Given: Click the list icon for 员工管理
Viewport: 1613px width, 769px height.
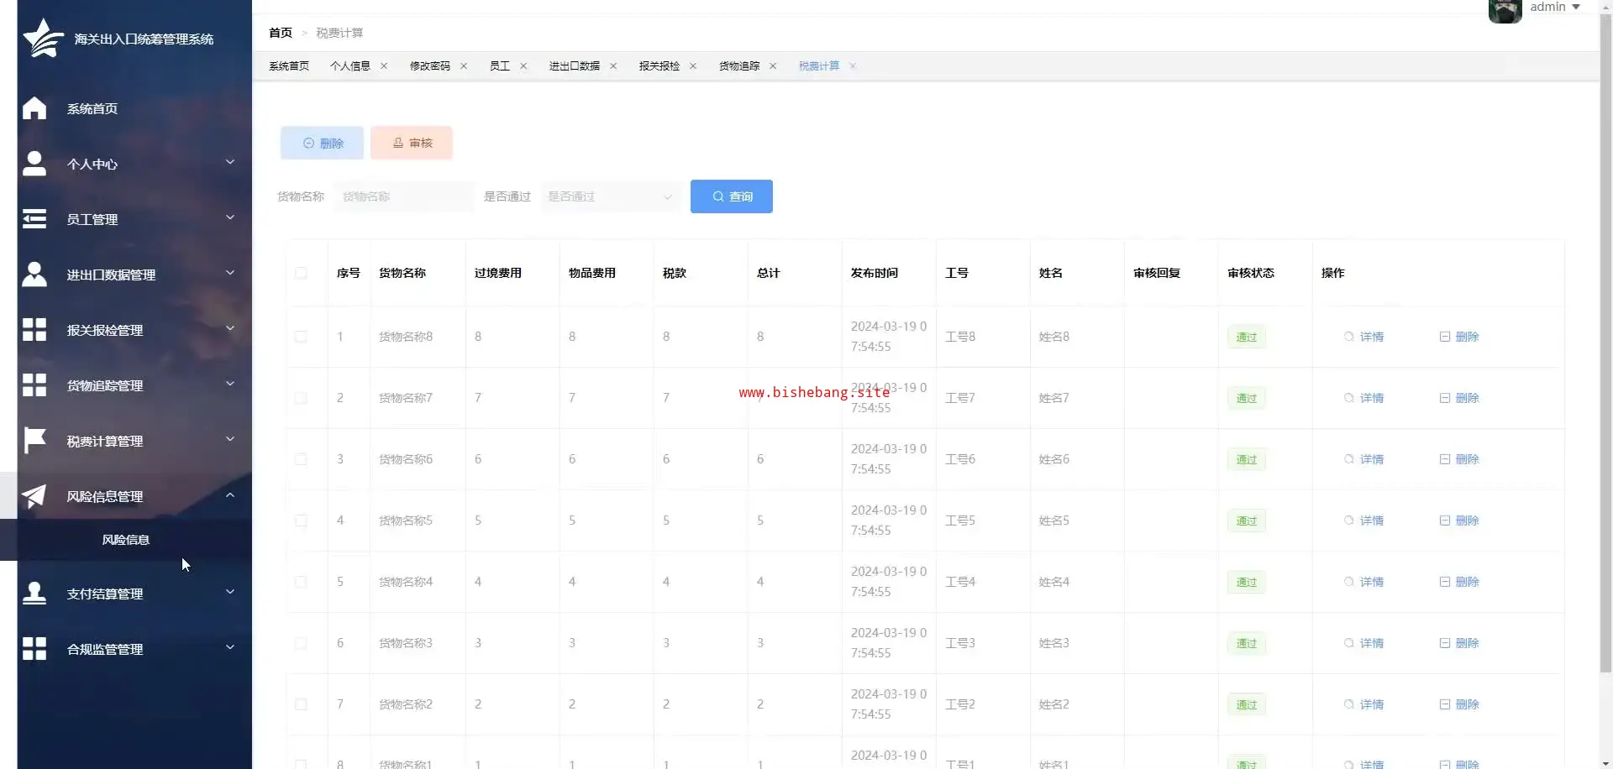Looking at the screenshot, I should coord(34,219).
